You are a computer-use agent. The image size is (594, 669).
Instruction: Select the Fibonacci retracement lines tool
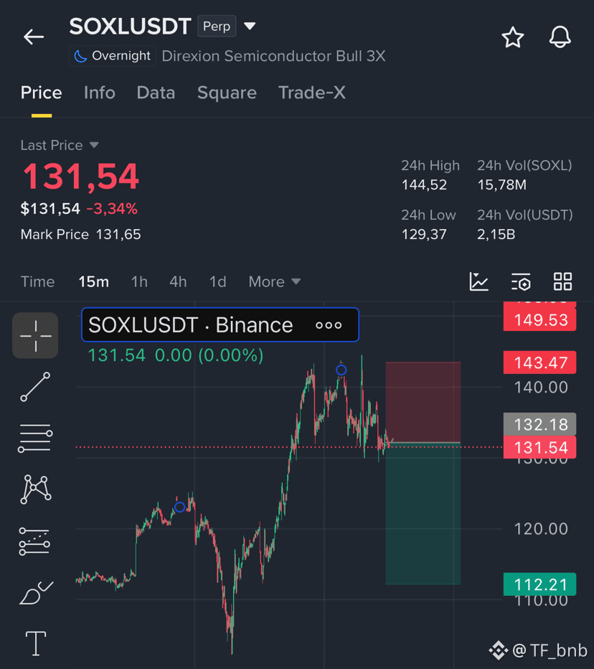[x=35, y=438]
